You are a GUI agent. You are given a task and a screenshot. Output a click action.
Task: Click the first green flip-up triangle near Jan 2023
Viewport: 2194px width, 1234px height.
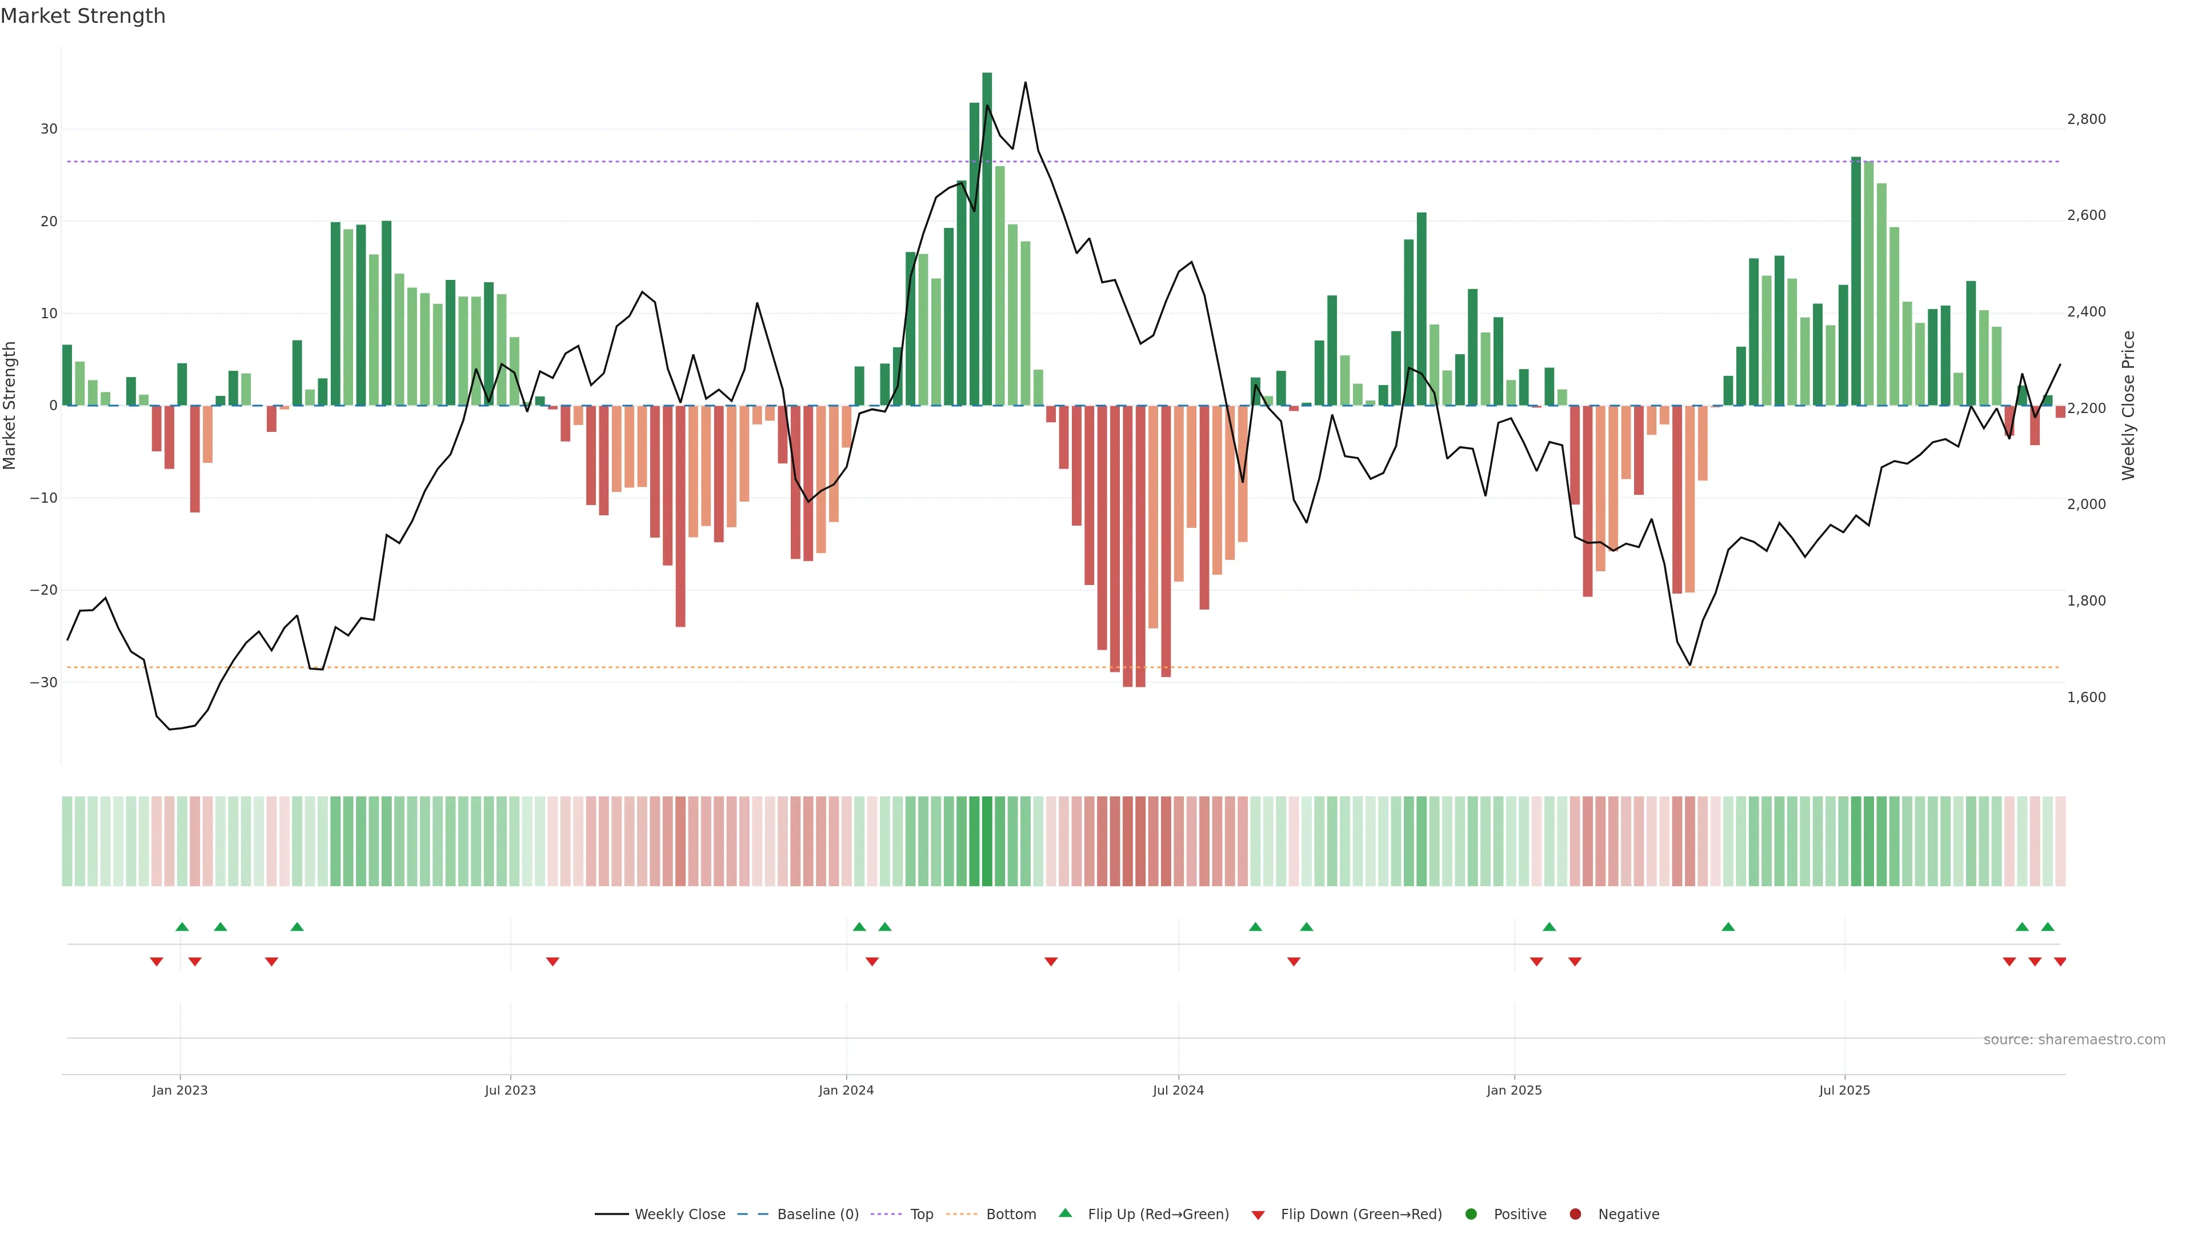(182, 927)
